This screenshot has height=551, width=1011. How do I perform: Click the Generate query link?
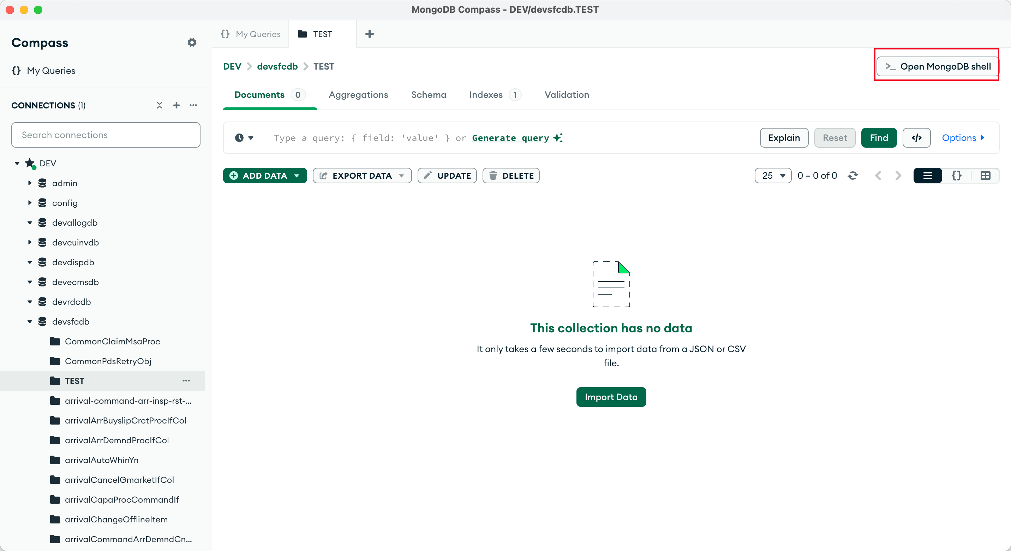510,138
